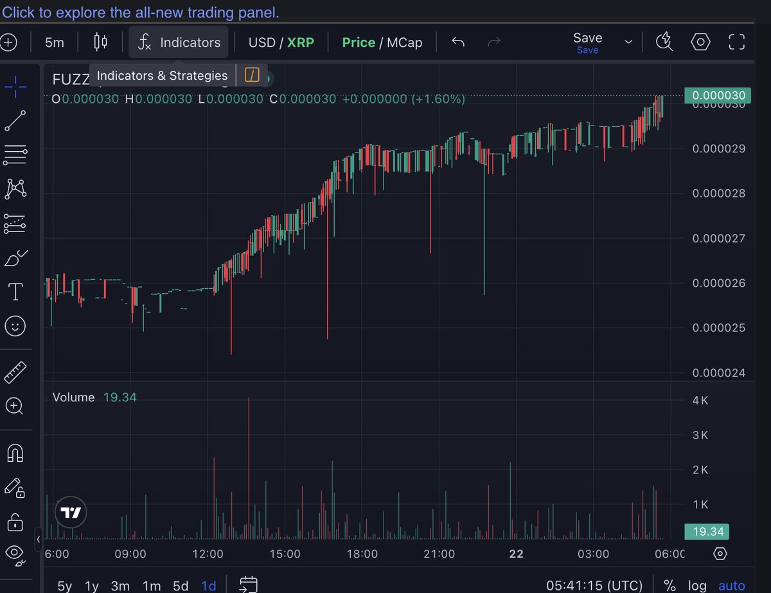Activate the zoom in tool
771x593 pixels.
coord(15,406)
